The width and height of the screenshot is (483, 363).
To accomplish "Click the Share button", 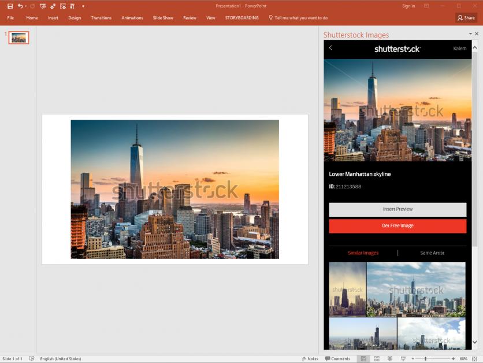I will (466, 18).
